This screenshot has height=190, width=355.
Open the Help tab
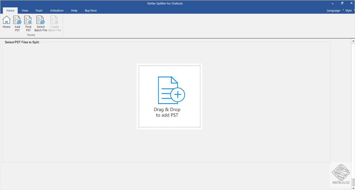tap(74, 11)
